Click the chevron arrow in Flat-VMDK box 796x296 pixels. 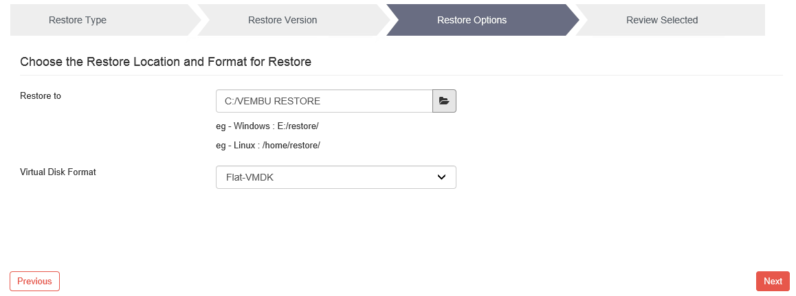pos(442,177)
